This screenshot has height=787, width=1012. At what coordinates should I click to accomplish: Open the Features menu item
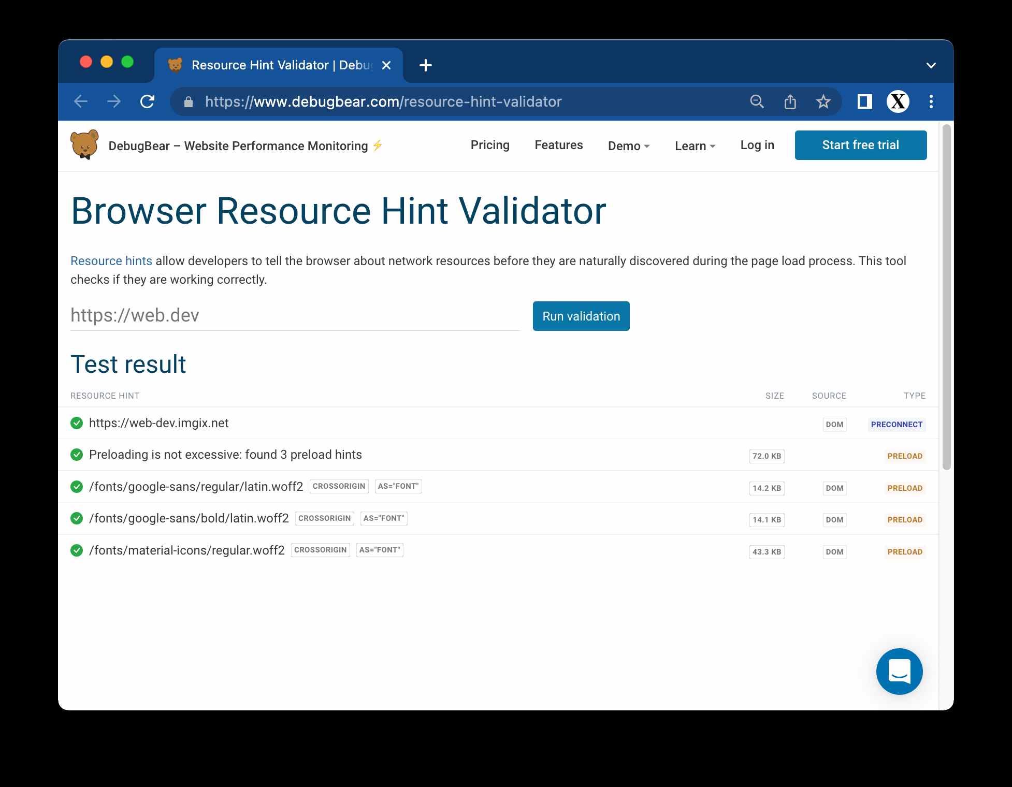(558, 145)
